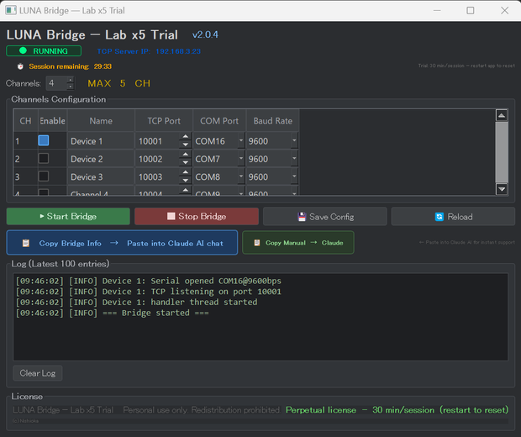The image size is (521, 437).
Task: Click the Channels number field showing 4
Action: (x=56, y=83)
